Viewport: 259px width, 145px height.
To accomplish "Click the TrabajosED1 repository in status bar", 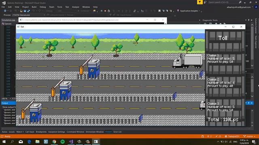I will tap(232, 137).
